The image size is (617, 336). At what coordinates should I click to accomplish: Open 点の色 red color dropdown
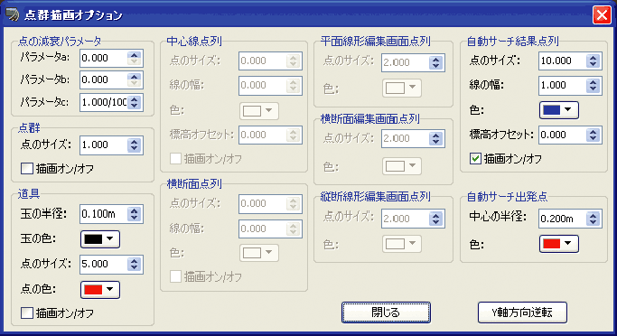[x=100, y=290]
